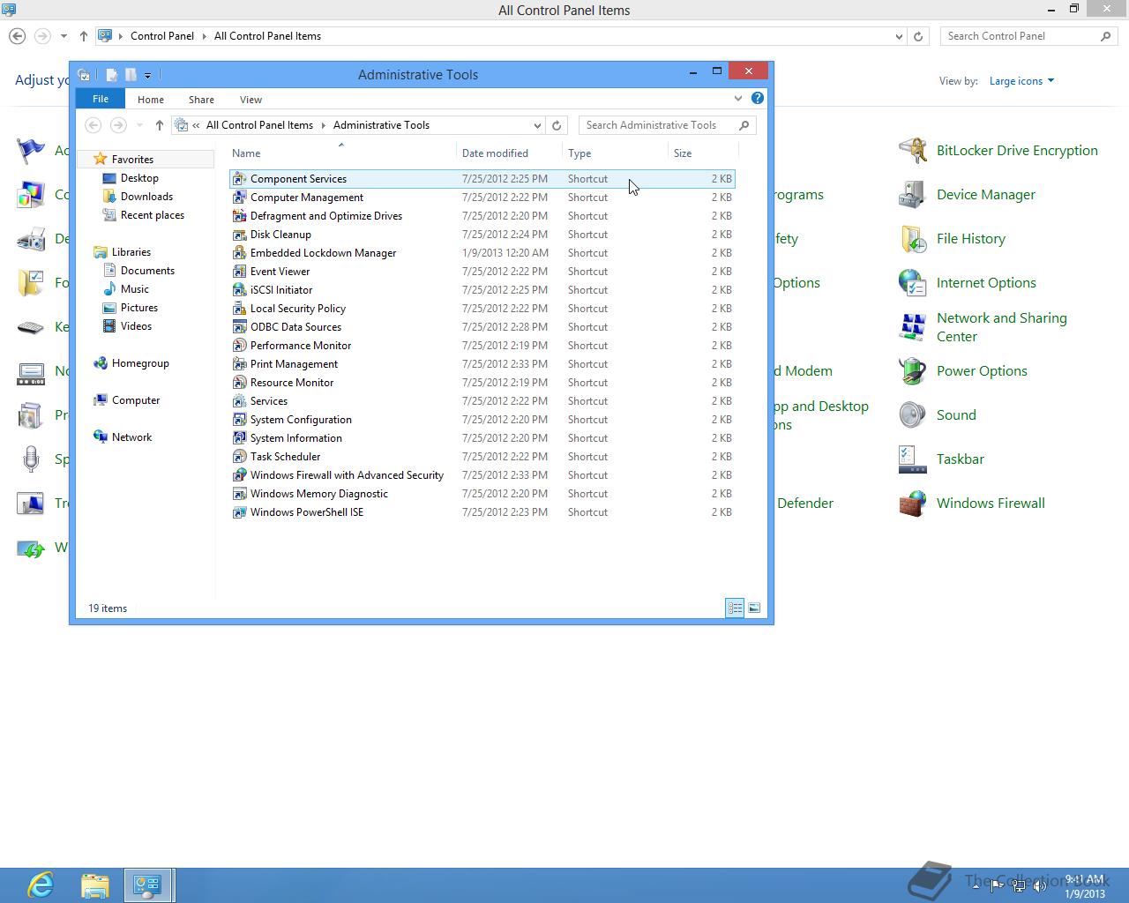Open Component Services shortcut icon
The image size is (1129, 903).
tap(239, 179)
